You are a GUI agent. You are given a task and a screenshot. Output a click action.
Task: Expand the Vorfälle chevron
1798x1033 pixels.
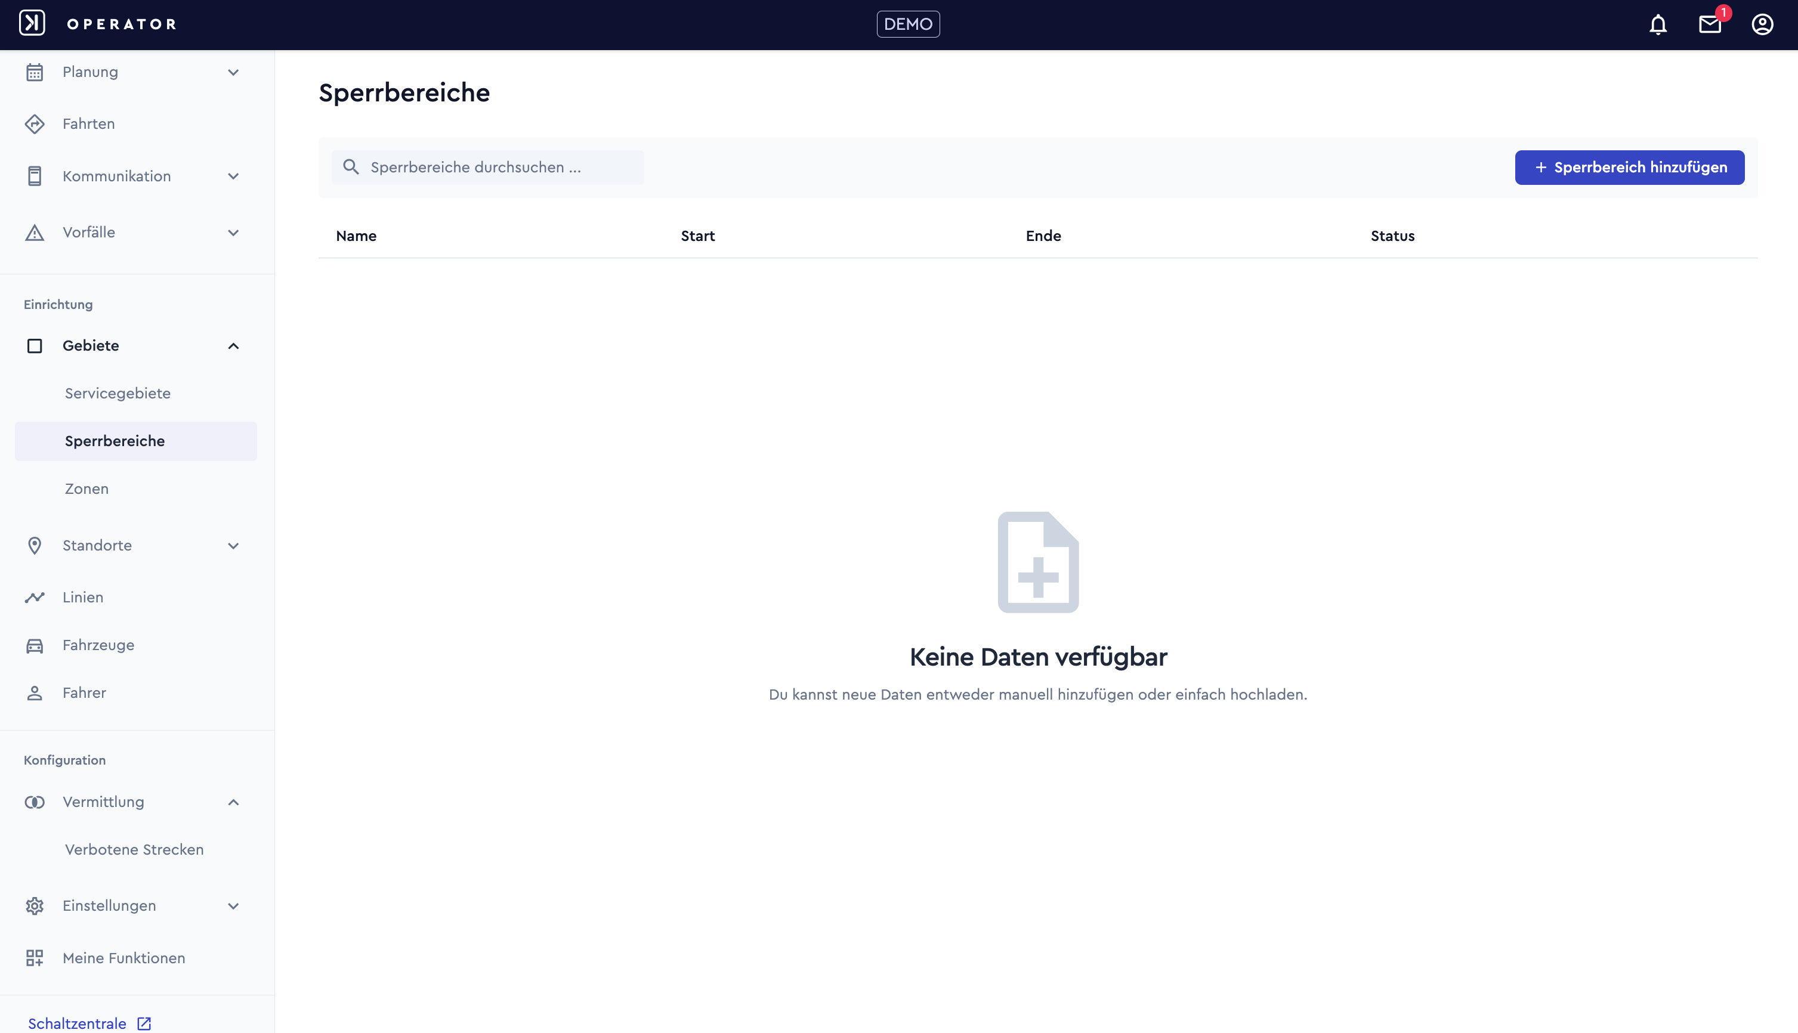click(x=233, y=233)
